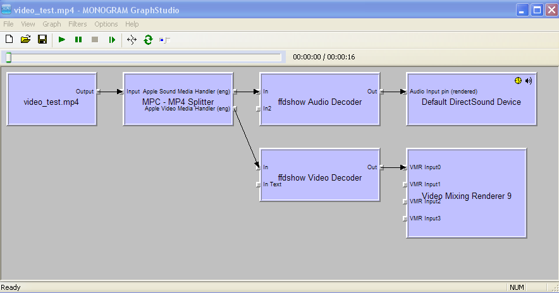Create a new graph with the New icon

9,40
